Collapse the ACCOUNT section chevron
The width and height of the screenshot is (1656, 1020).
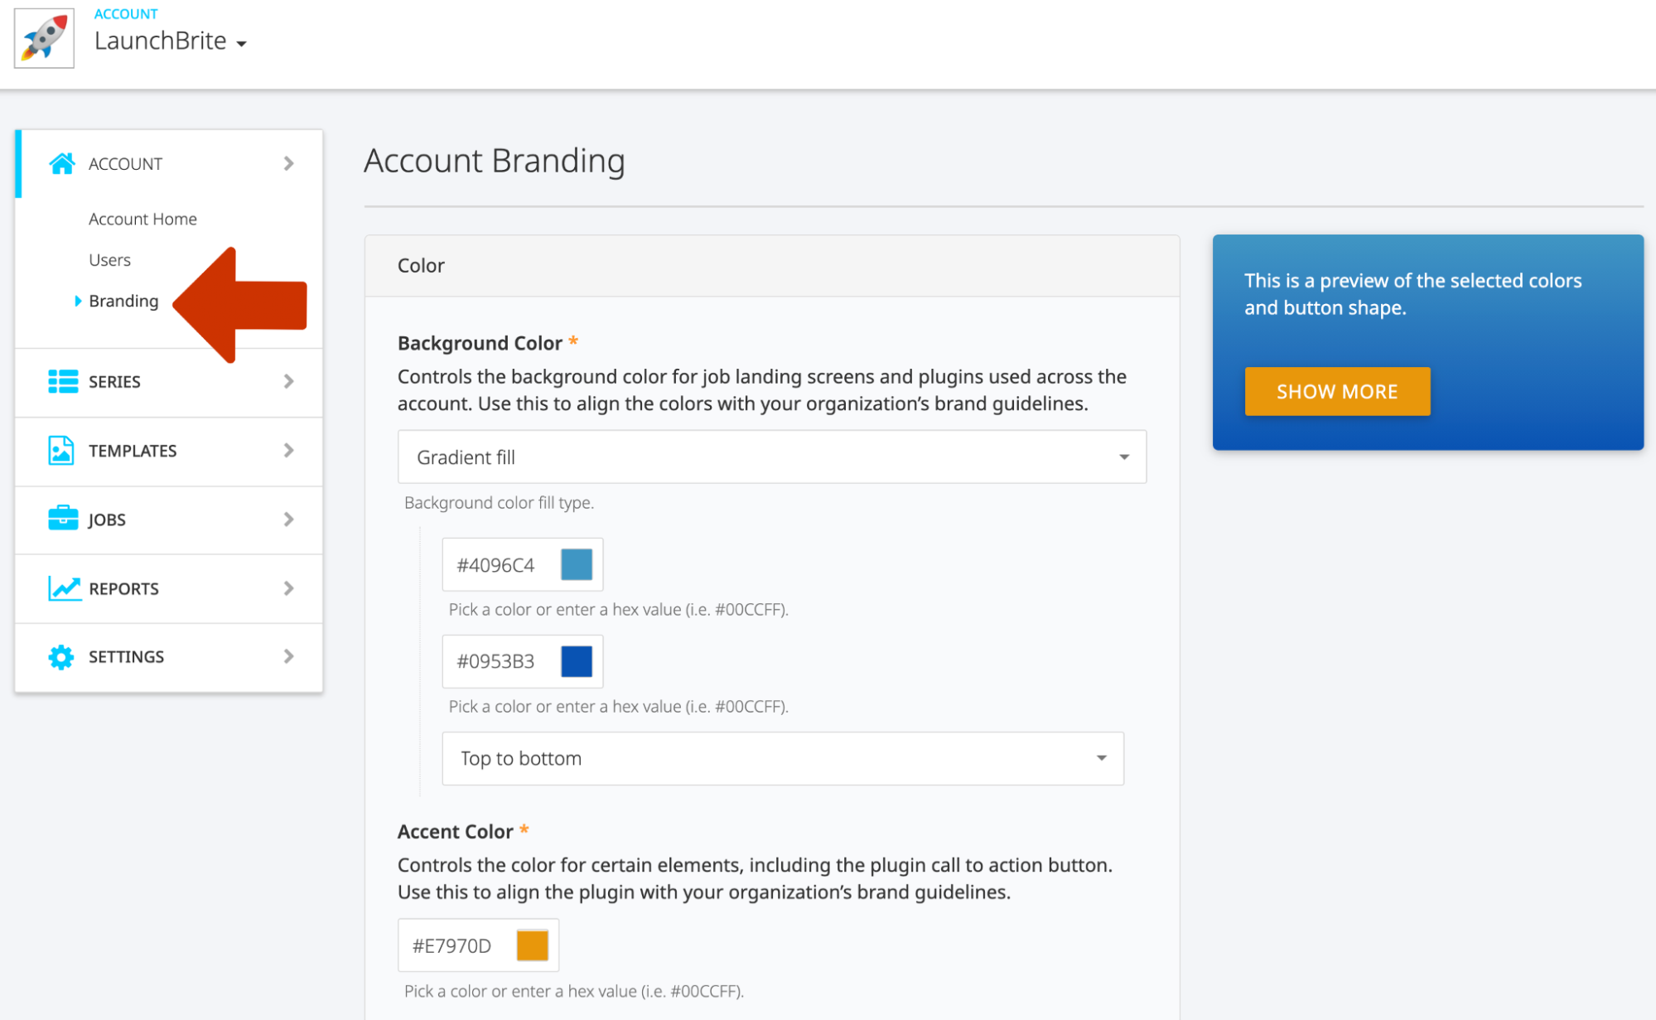(x=289, y=163)
